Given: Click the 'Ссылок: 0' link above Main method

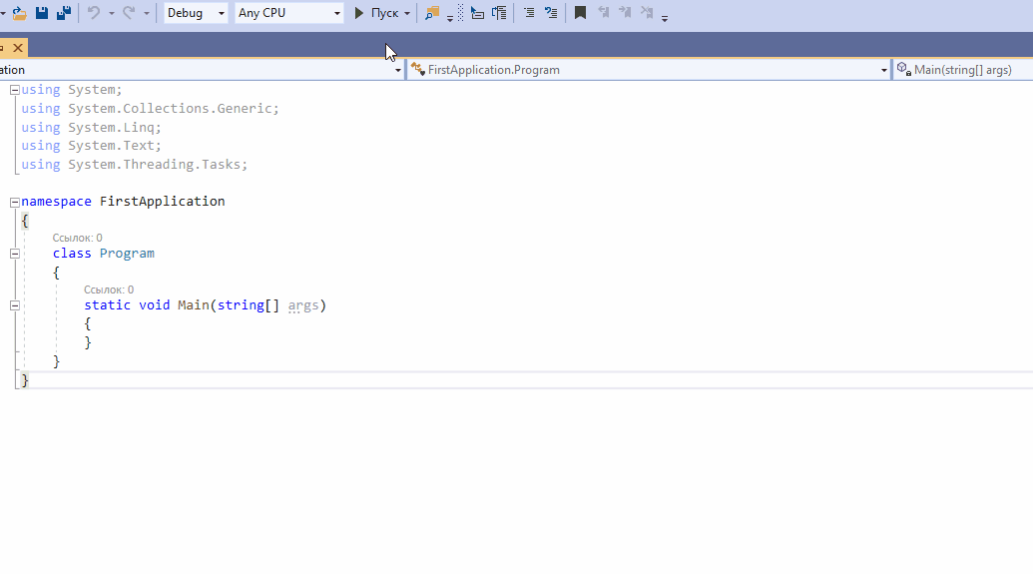Looking at the screenshot, I should tap(109, 289).
